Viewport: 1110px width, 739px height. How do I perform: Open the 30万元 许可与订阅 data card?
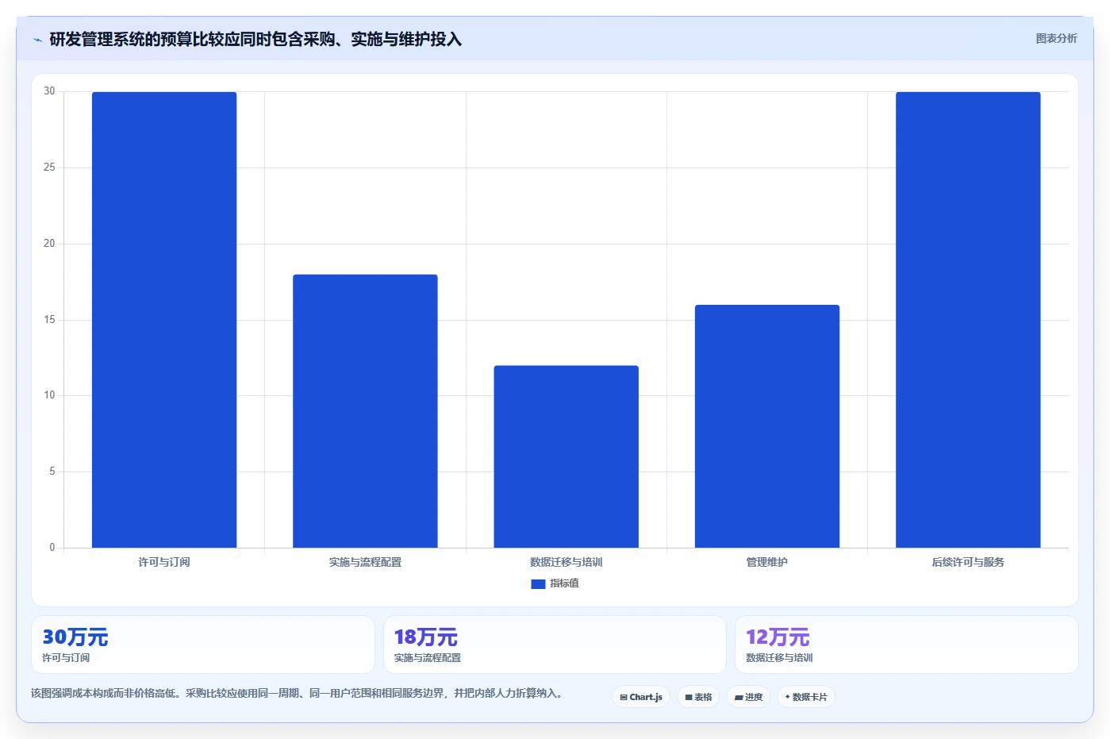[x=203, y=645]
